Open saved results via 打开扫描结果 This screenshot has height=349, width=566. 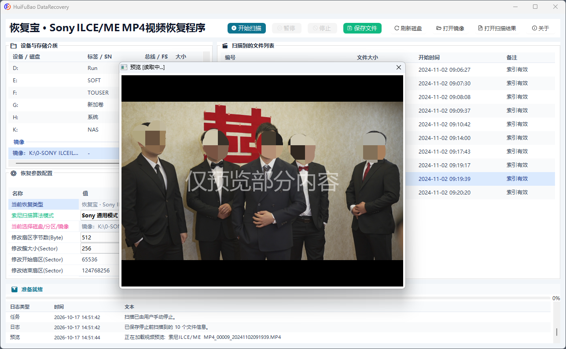point(497,28)
